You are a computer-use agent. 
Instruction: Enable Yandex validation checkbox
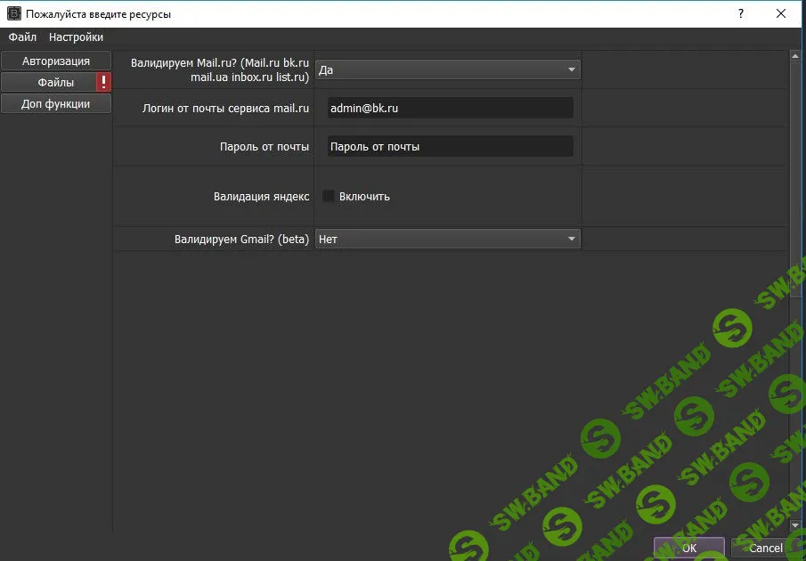329,196
